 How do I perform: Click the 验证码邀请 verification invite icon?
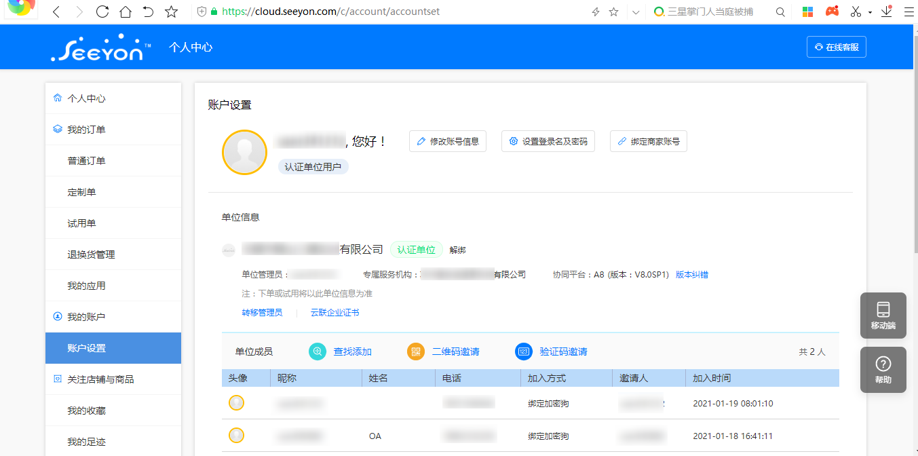[524, 351]
